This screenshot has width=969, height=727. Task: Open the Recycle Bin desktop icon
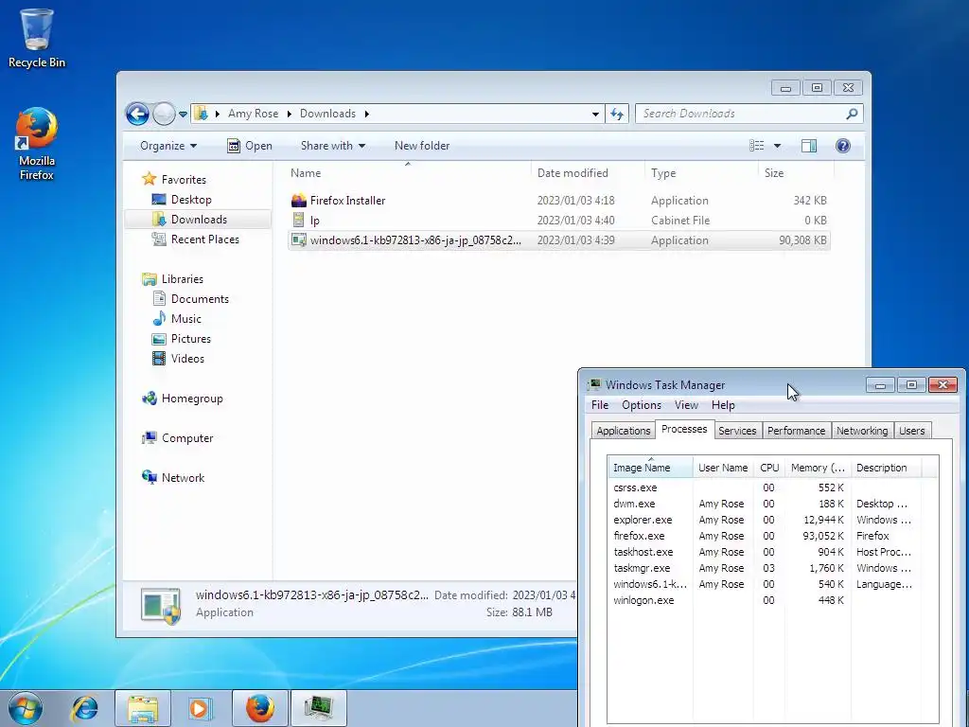(x=37, y=38)
